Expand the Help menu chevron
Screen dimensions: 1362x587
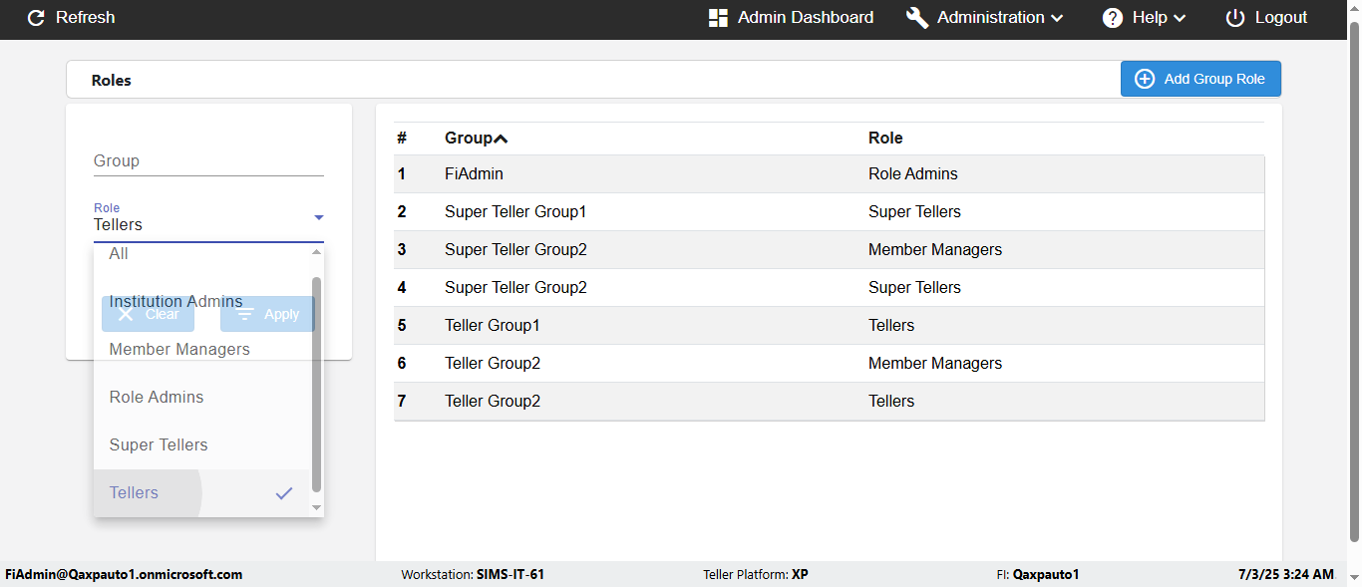click(x=1180, y=18)
